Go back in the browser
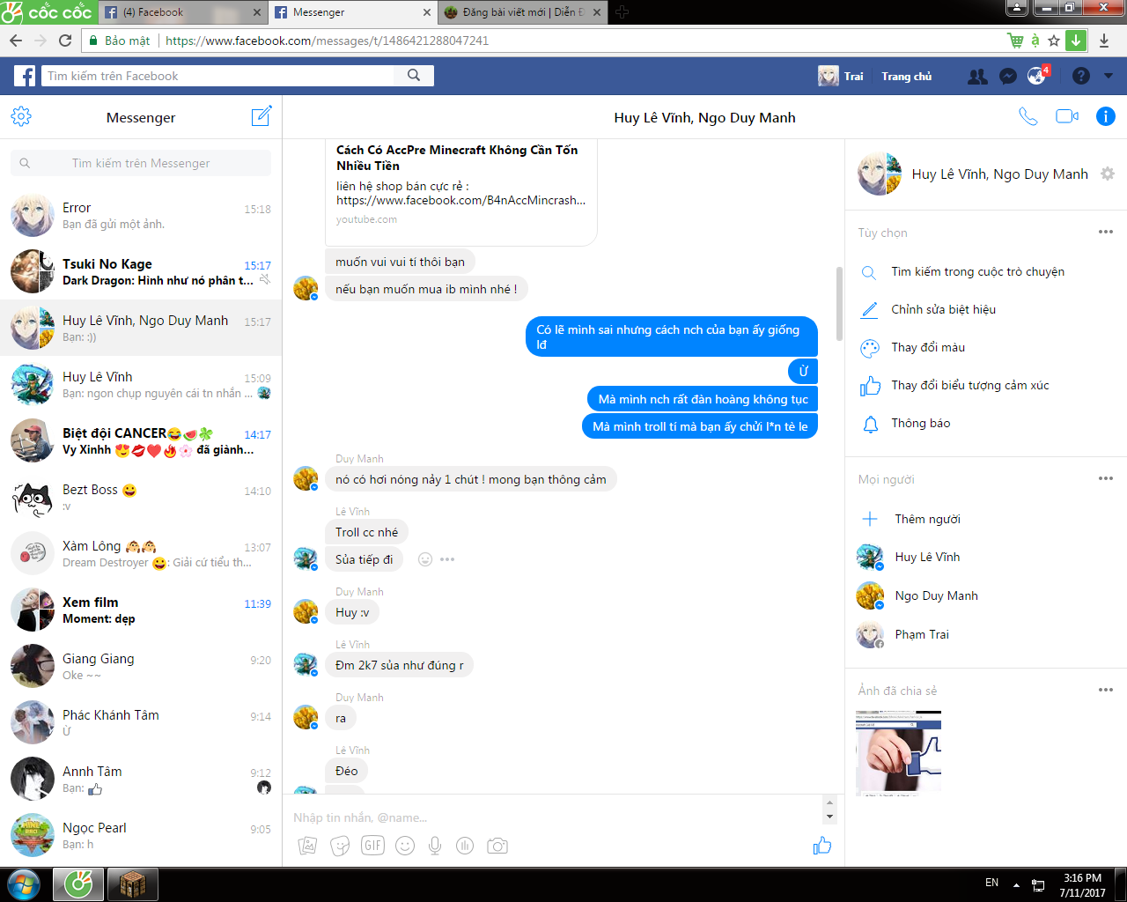Image resolution: width=1127 pixels, height=902 pixels. [16, 41]
